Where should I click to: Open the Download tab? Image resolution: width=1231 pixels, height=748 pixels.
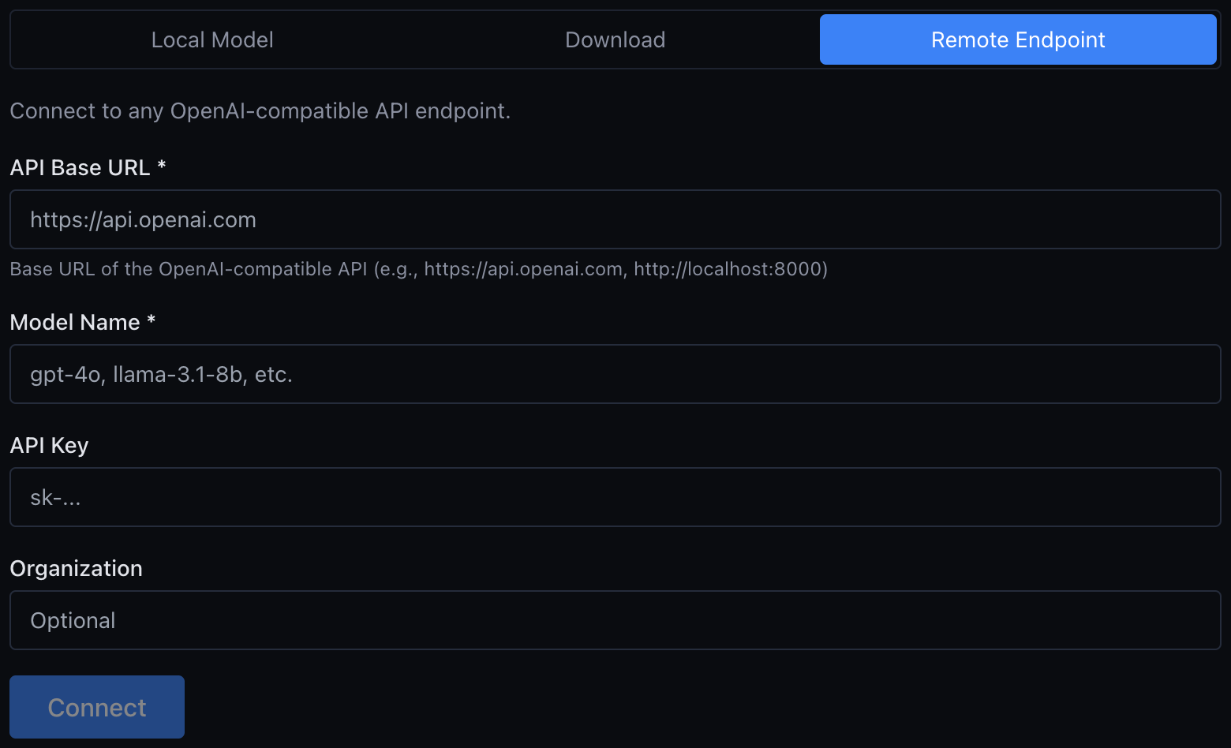point(615,39)
